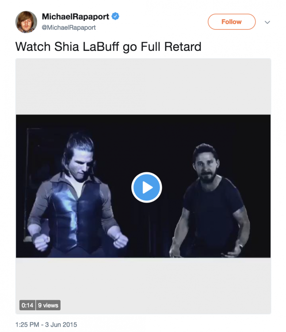Click the gray area above the video frame

tap(143, 86)
